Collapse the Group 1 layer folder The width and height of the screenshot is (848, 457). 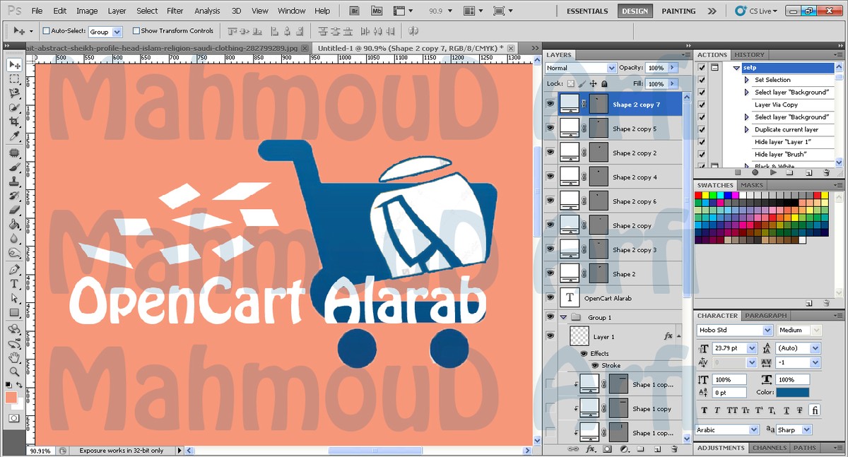pyautogui.click(x=563, y=318)
